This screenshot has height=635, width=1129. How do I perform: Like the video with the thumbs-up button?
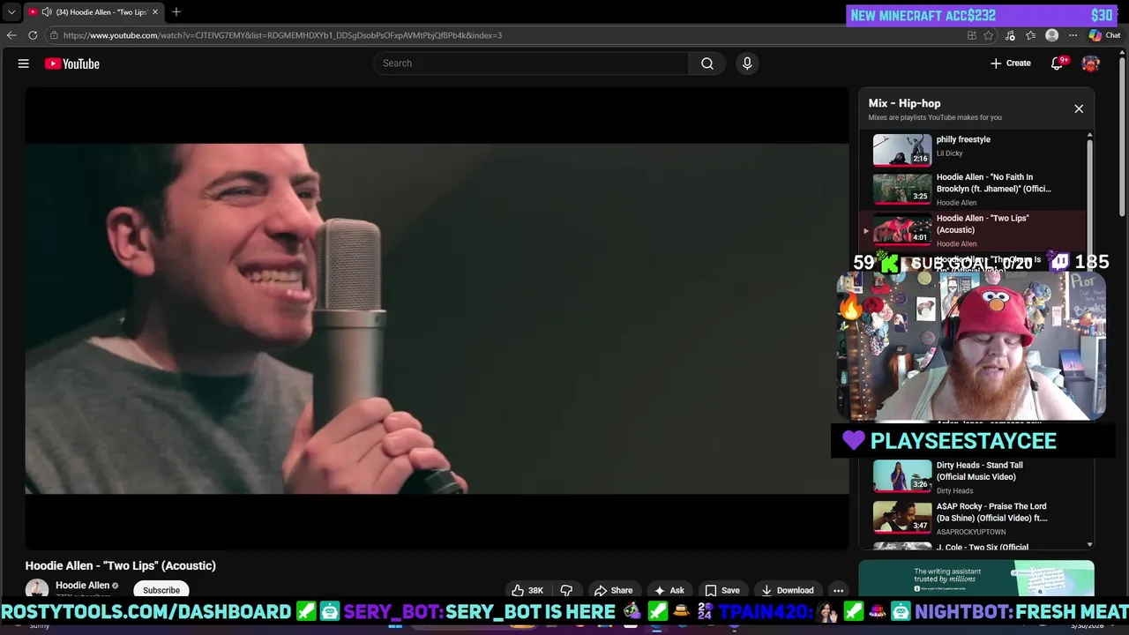527,590
